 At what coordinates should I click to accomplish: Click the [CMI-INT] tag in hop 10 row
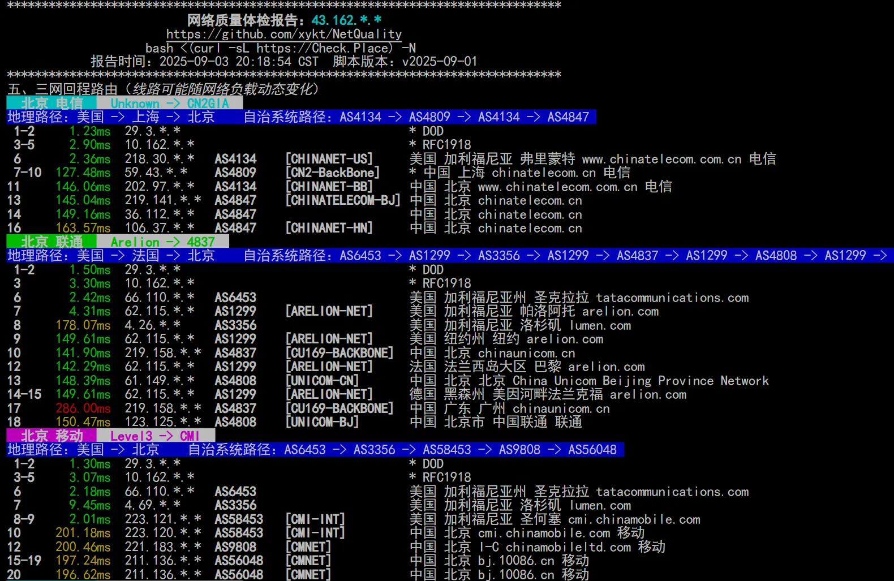pos(315,533)
